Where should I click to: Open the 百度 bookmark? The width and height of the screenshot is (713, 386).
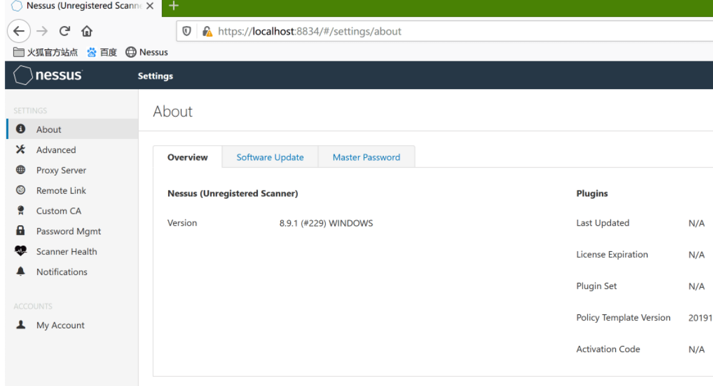coord(102,52)
